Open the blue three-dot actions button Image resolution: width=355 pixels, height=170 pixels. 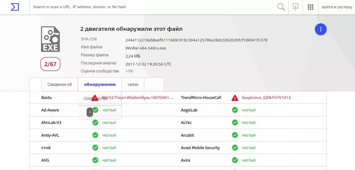[x=321, y=29]
